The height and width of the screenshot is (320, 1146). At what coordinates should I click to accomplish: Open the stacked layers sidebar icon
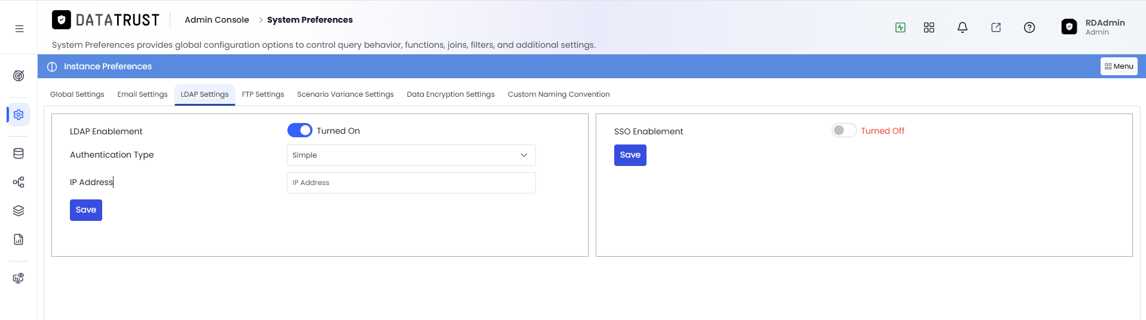[x=19, y=211]
